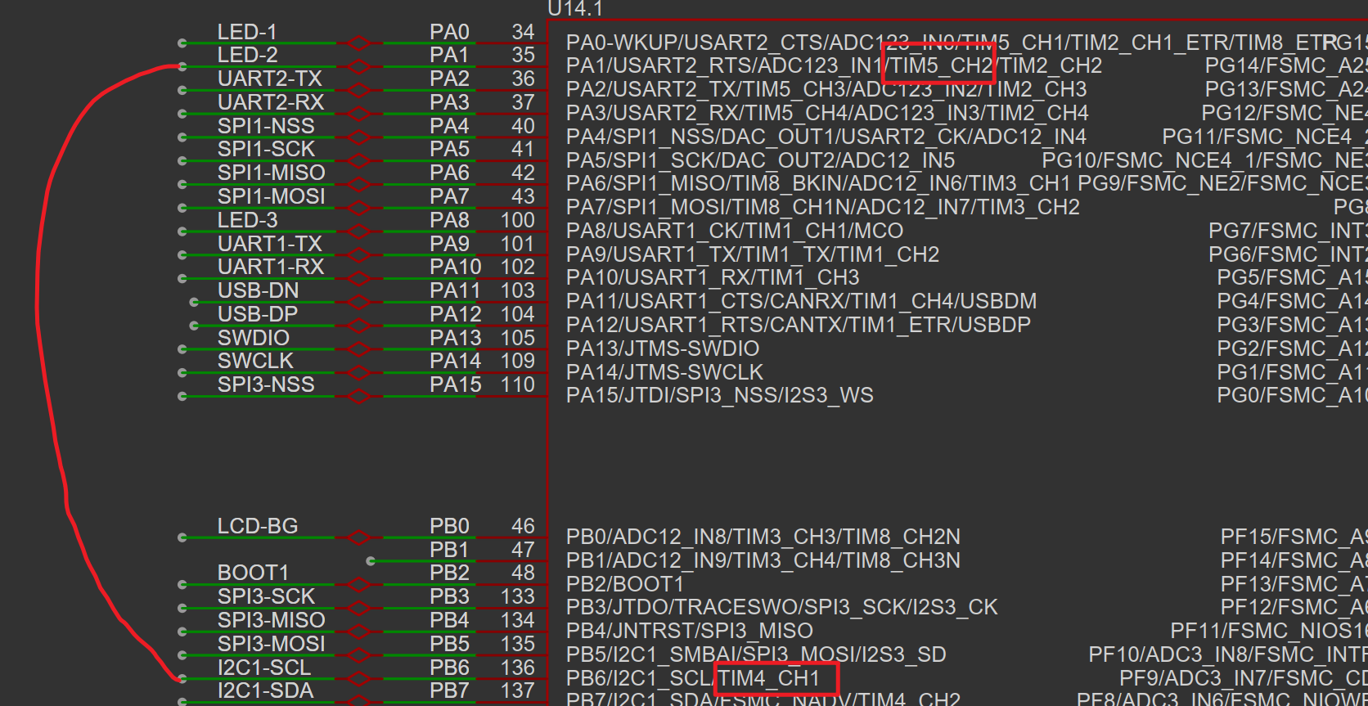1368x706 pixels.
Task: Select the SWDIO net label
Action: [254, 338]
